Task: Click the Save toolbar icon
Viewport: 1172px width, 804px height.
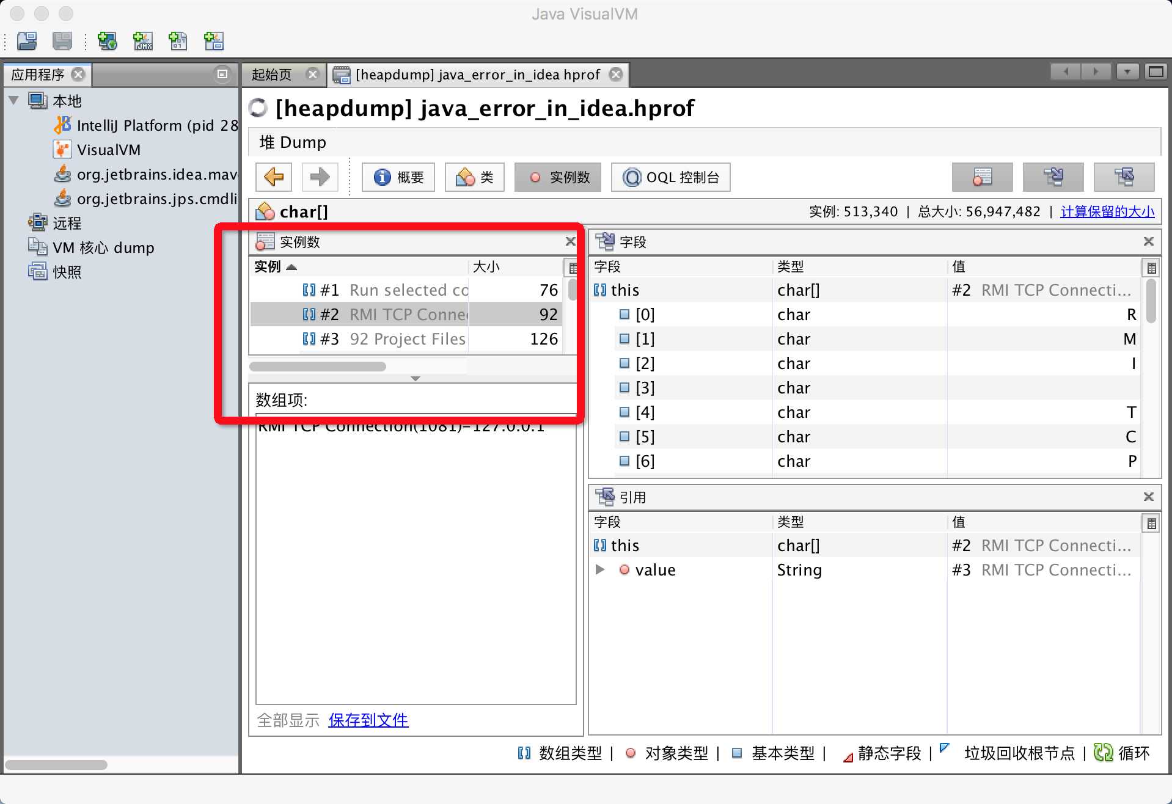Action: coord(62,41)
